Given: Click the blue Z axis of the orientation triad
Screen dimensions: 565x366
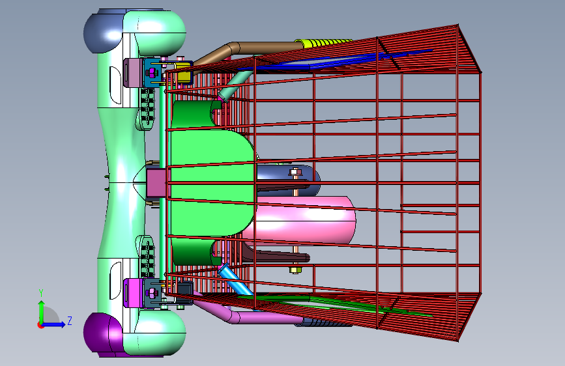Looking at the screenshot, I should 54,324.
